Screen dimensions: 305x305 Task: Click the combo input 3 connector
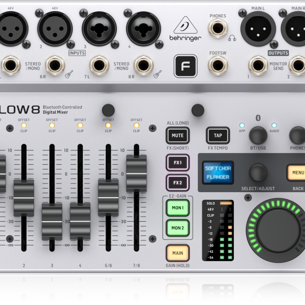pos(99,29)
